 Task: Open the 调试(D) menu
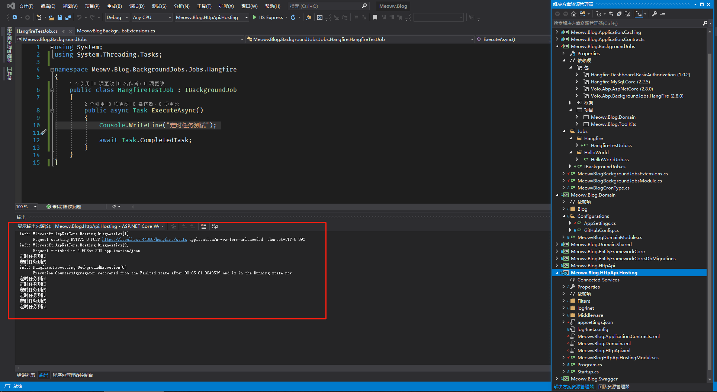coord(136,6)
